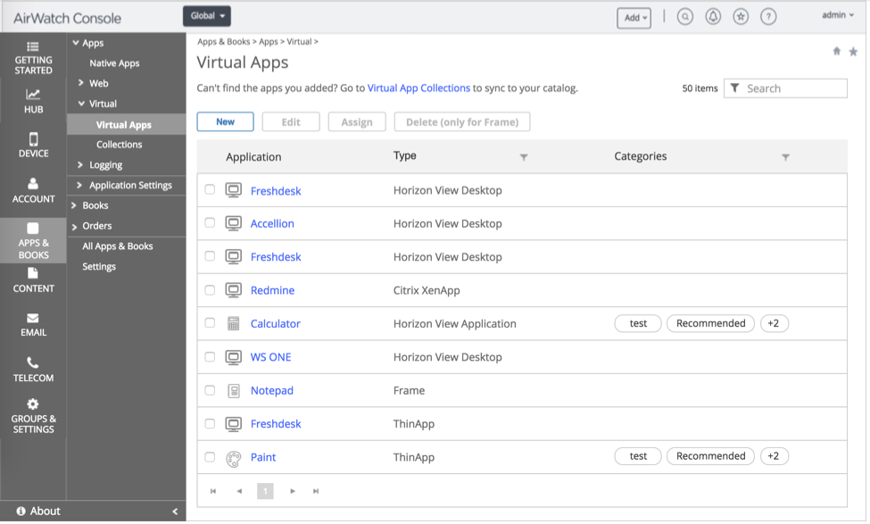The width and height of the screenshot is (870, 524).
Task: Expand the Orders section
Action: 74,227
